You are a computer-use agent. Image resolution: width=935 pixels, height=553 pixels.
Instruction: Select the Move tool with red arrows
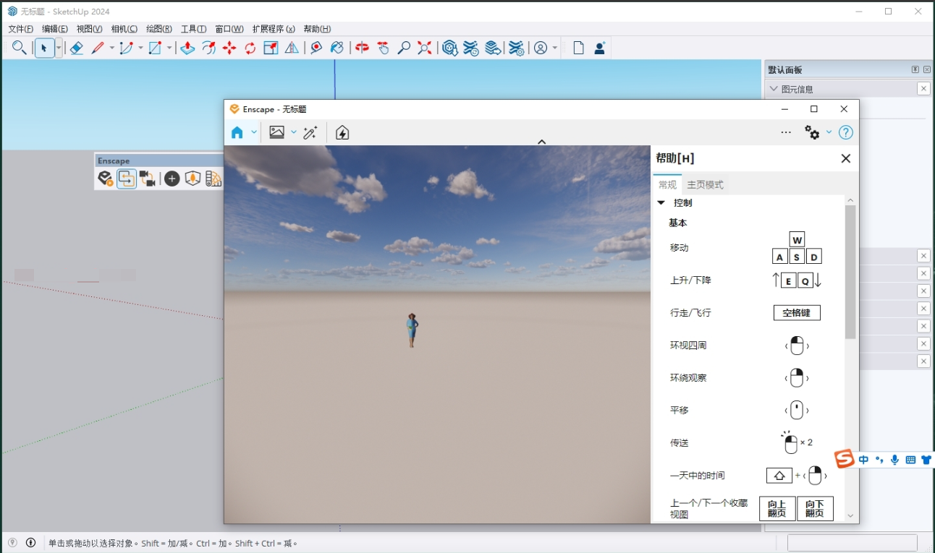point(229,48)
